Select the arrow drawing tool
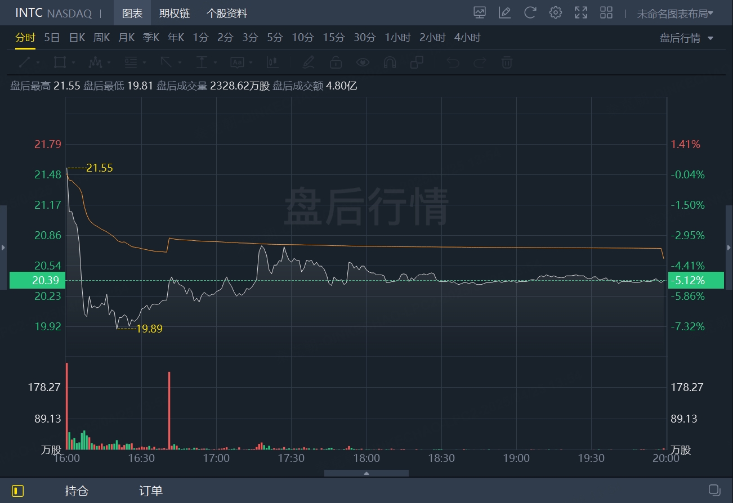 (x=166, y=62)
